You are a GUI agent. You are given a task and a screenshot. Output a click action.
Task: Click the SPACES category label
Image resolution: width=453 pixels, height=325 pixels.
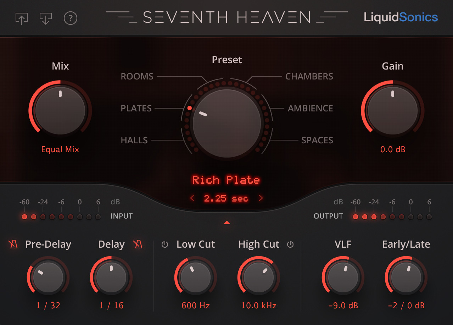pyautogui.click(x=317, y=141)
